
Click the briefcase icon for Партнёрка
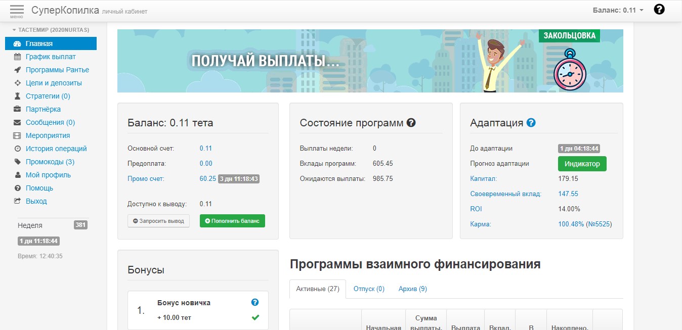[x=17, y=109]
